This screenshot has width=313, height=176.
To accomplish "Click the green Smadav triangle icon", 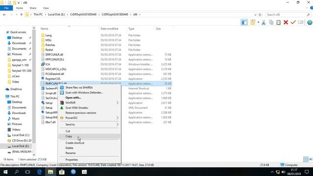I will pos(62,108).
